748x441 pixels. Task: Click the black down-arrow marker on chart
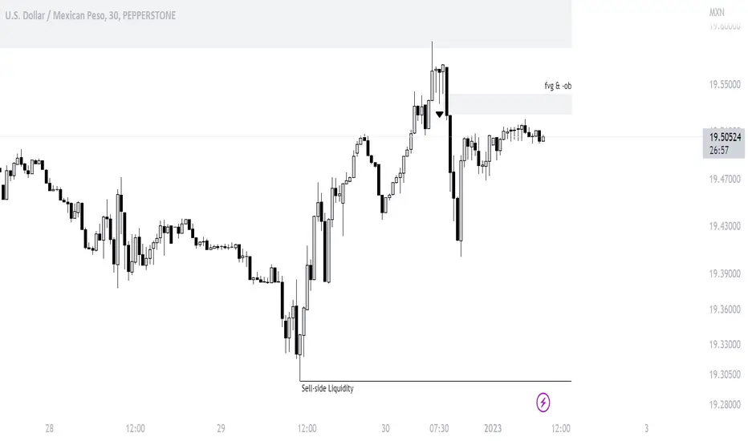point(439,115)
